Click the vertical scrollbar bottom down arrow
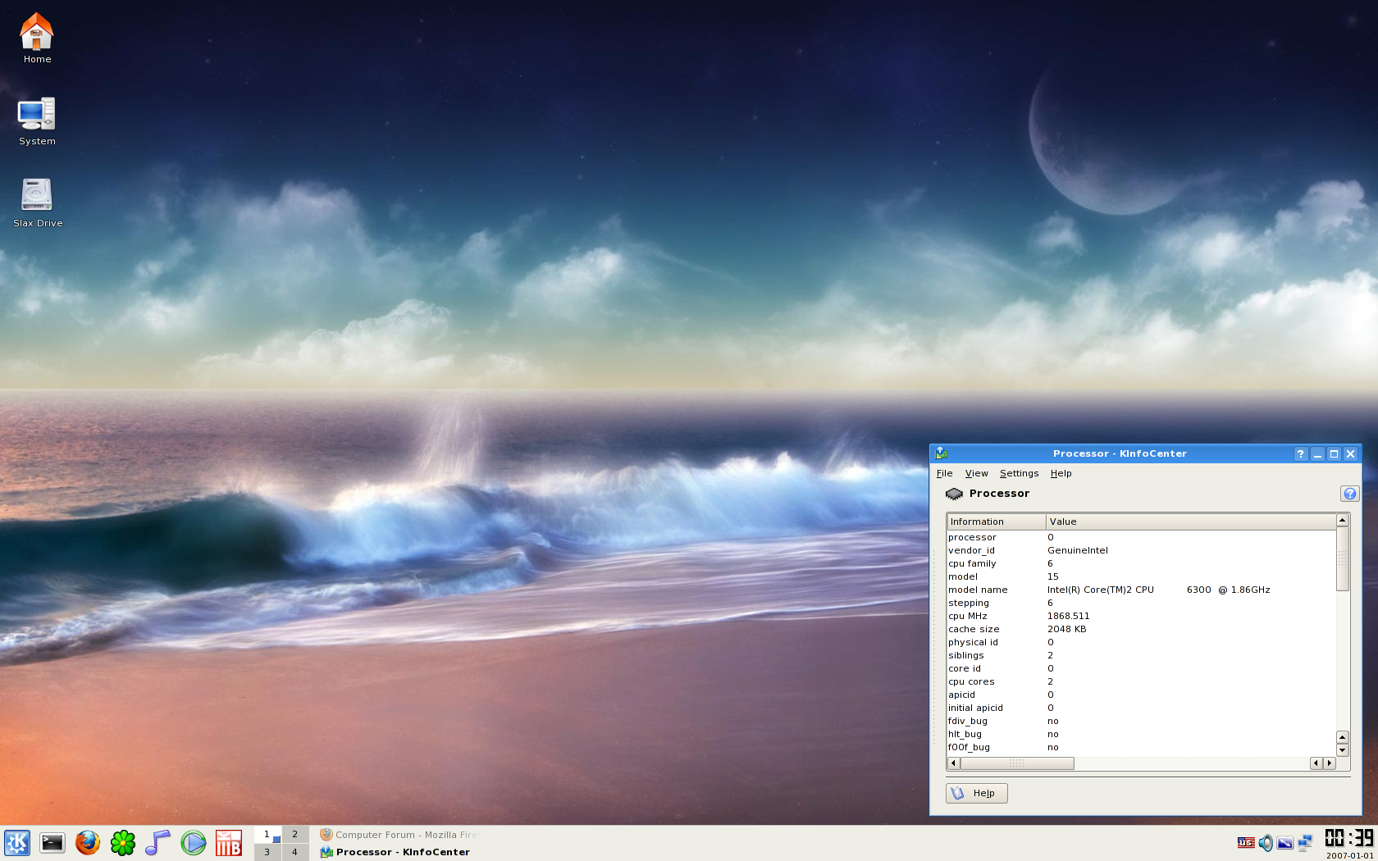Image resolution: width=1378 pixels, height=861 pixels. [1343, 750]
